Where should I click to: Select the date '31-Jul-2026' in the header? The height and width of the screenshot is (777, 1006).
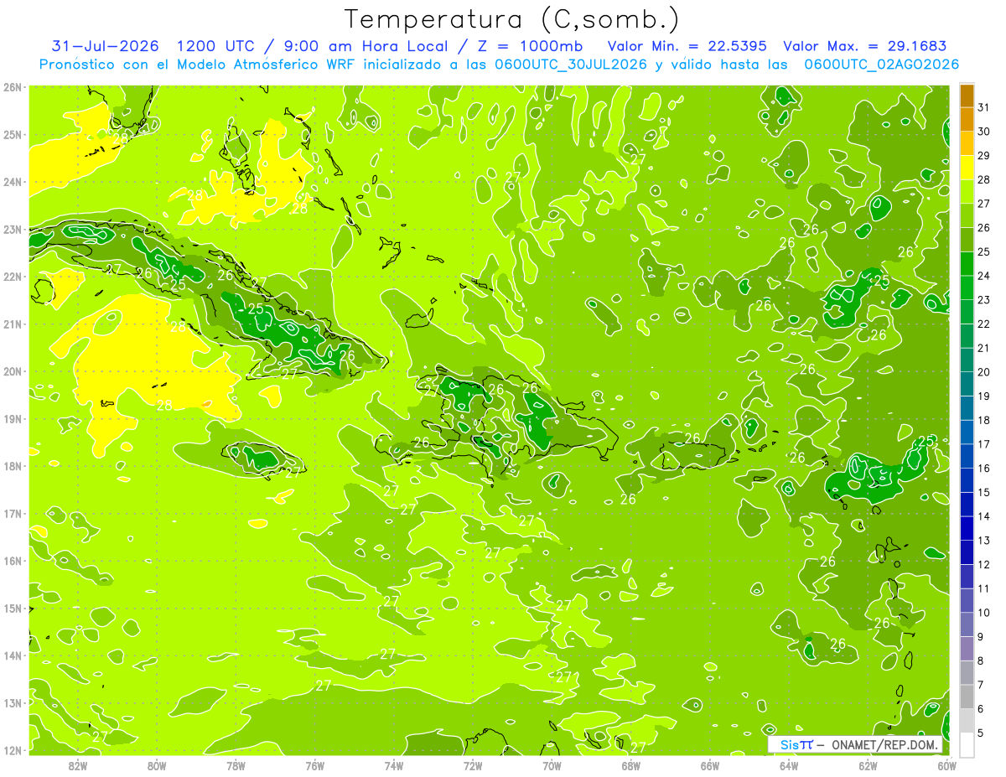click(x=105, y=45)
